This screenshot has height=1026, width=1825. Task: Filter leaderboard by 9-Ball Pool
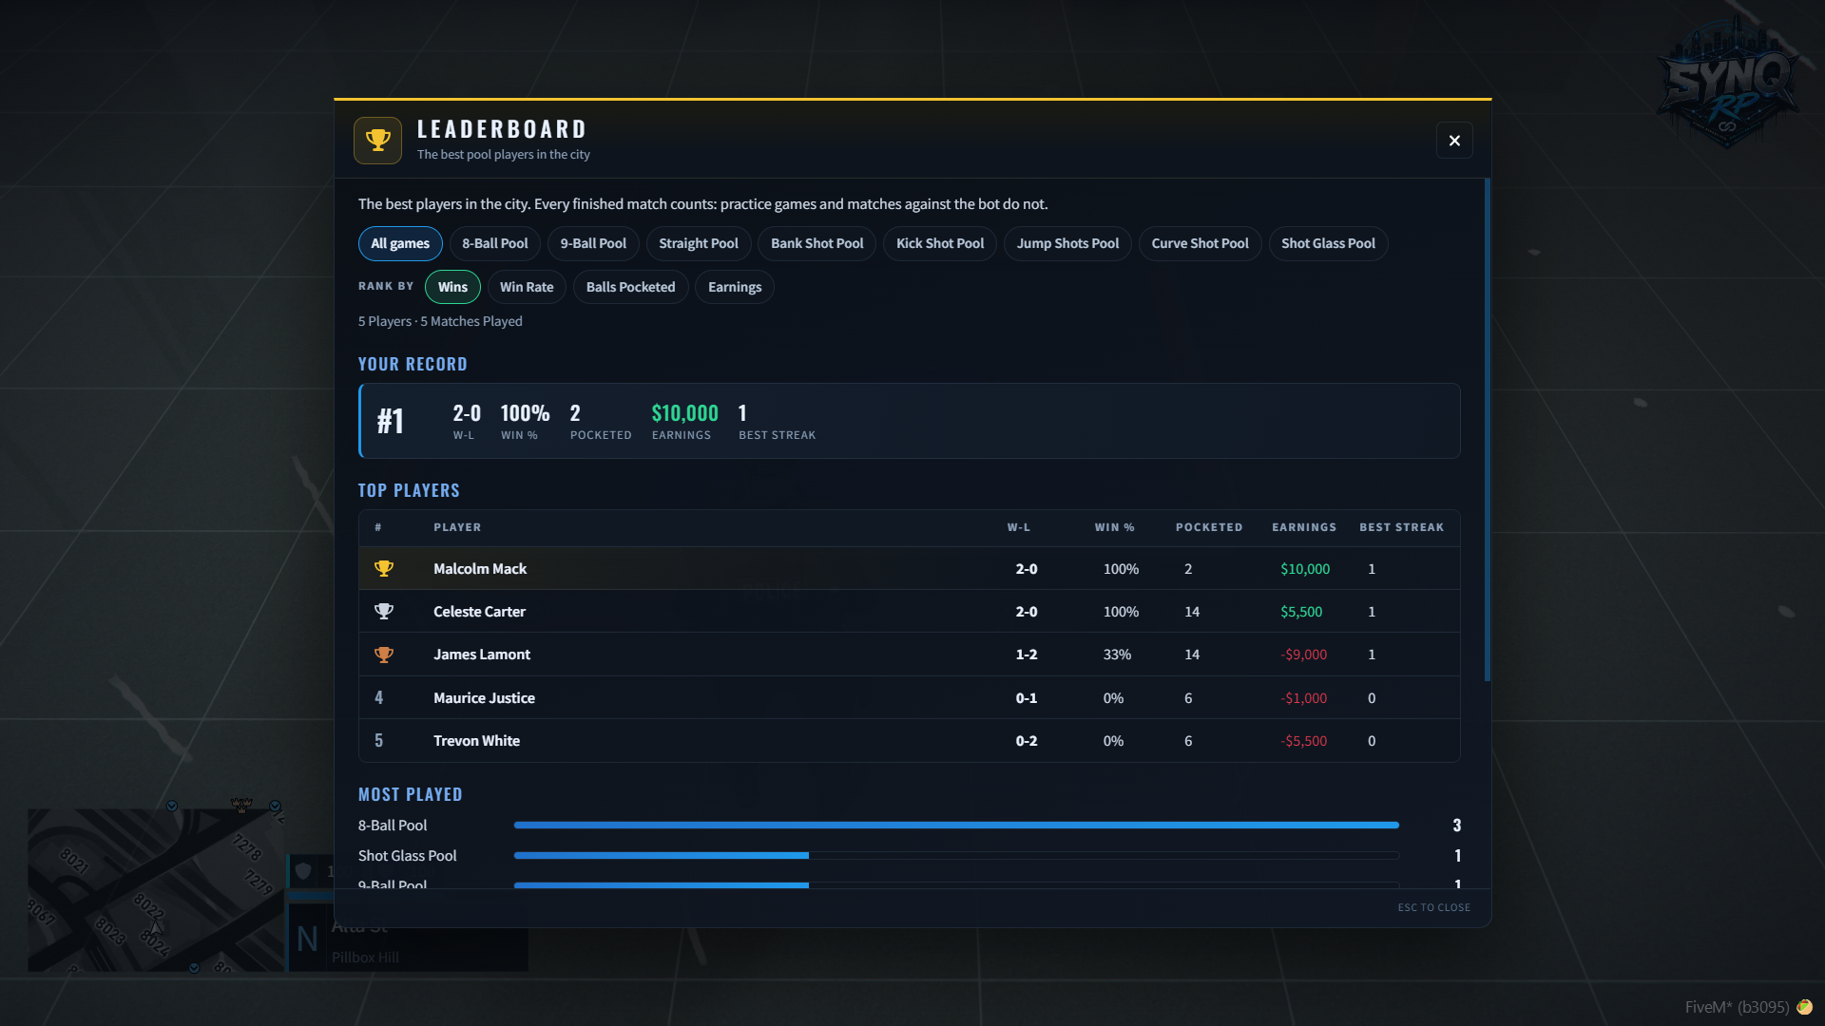[593, 243]
